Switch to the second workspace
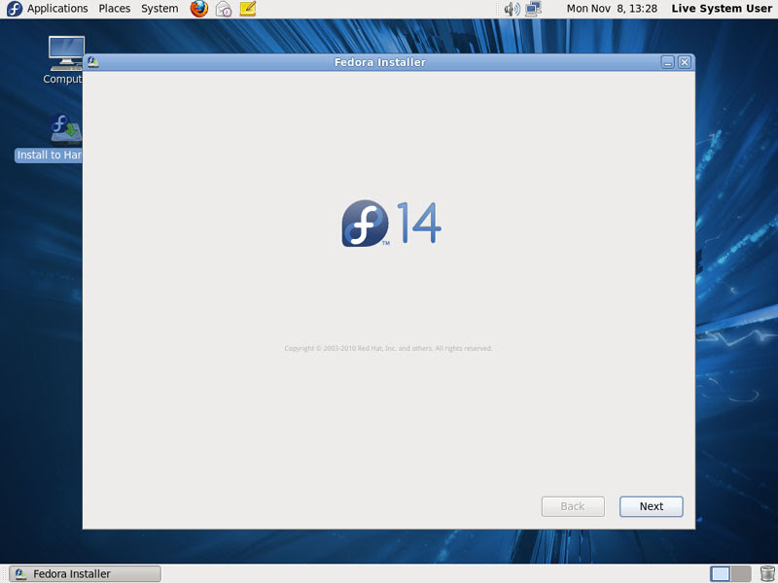The image size is (778, 583). click(x=741, y=573)
